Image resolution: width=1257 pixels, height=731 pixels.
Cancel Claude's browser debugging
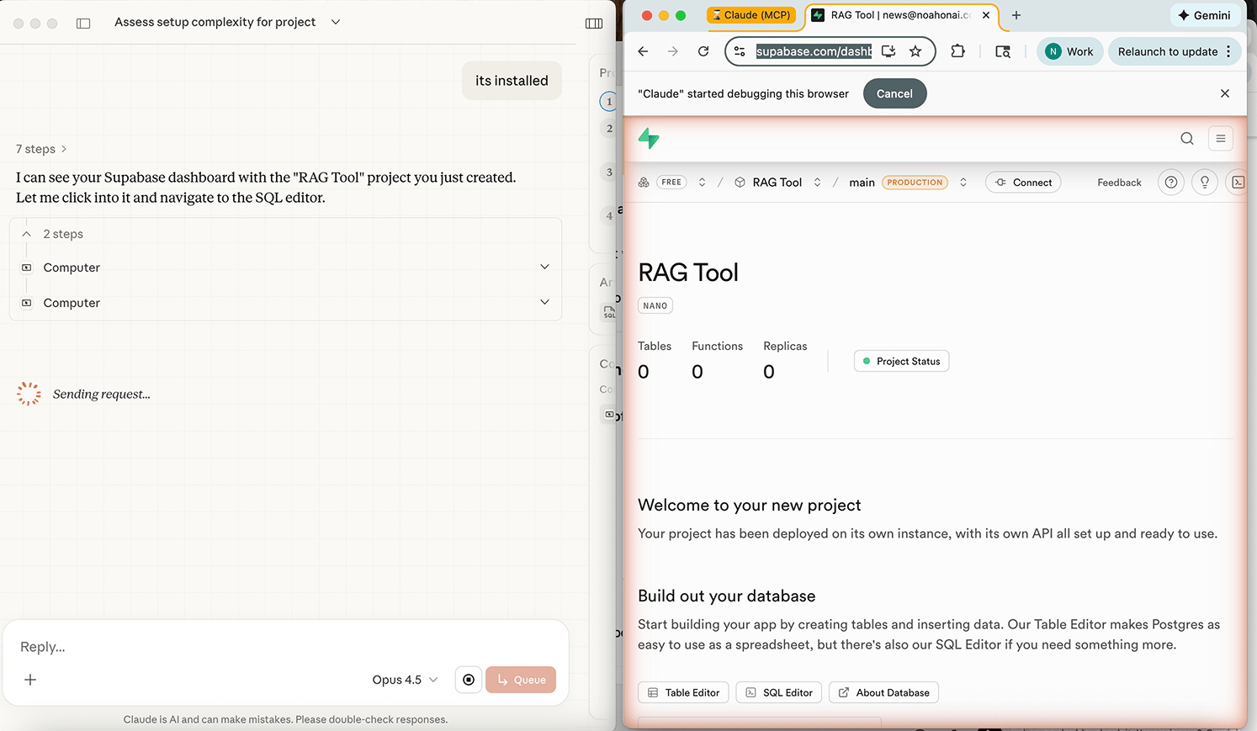point(894,93)
